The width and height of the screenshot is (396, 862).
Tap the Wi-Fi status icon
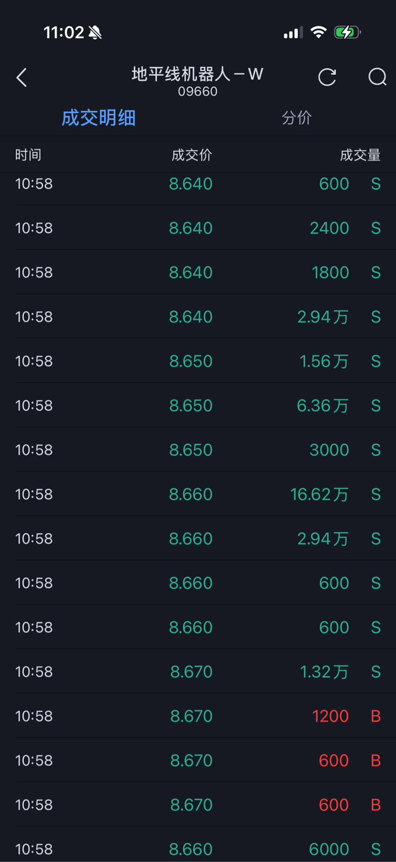(319, 33)
